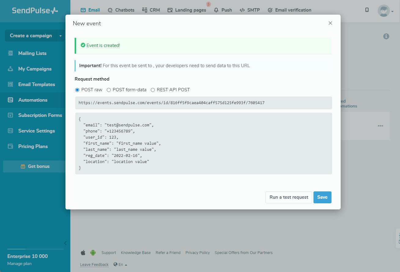Open the CRM top menu item
The height and width of the screenshot is (272, 400).
151,10
